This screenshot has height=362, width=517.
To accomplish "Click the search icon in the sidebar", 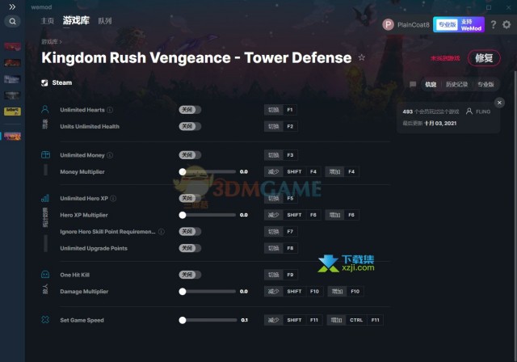I will click(12, 22).
